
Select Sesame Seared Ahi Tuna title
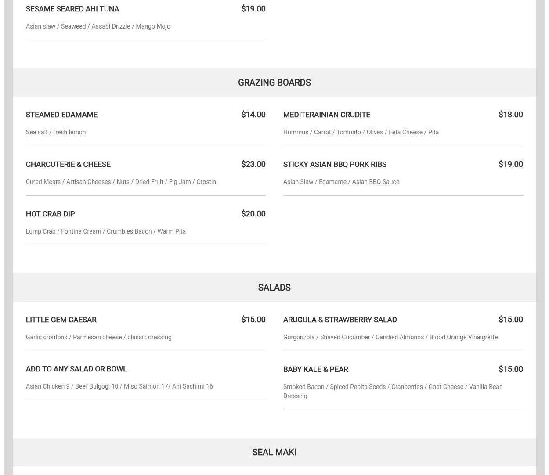tap(72, 9)
